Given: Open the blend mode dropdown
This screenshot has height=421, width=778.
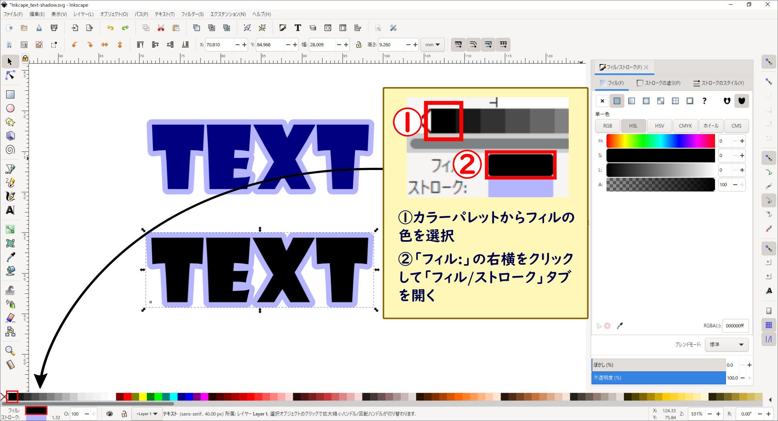Looking at the screenshot, I should point(726,344).
